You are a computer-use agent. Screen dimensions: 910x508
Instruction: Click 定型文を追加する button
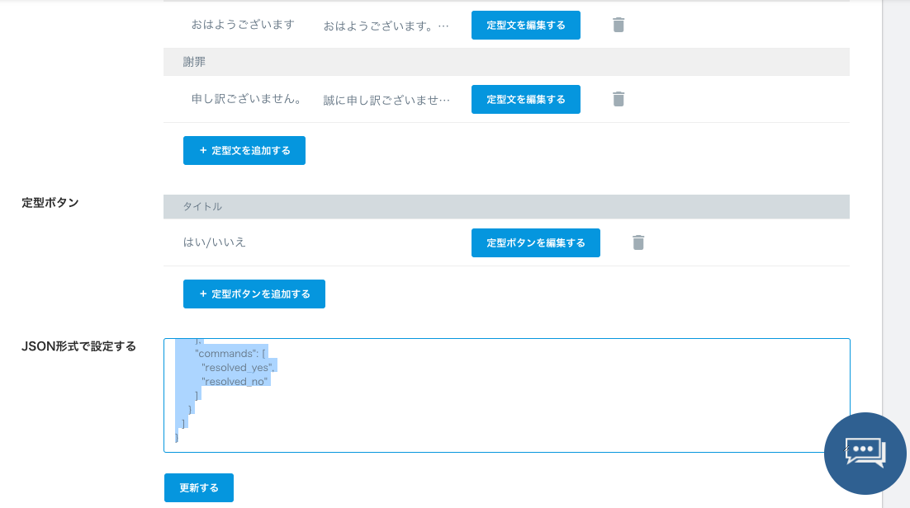[244, 150]
